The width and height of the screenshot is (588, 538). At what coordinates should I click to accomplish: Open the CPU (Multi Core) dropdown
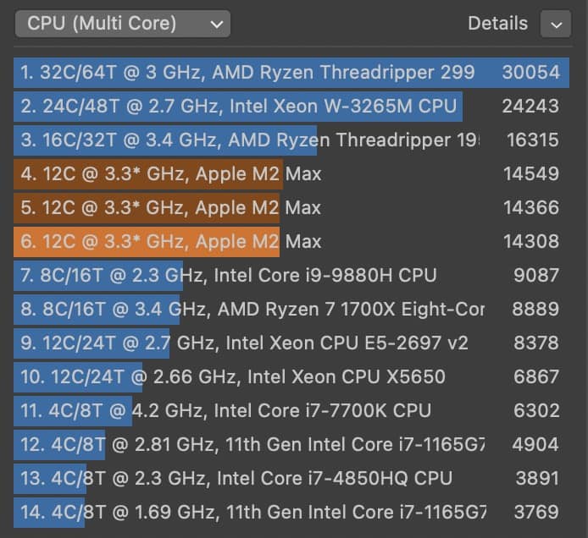click(x=123, y=24)
